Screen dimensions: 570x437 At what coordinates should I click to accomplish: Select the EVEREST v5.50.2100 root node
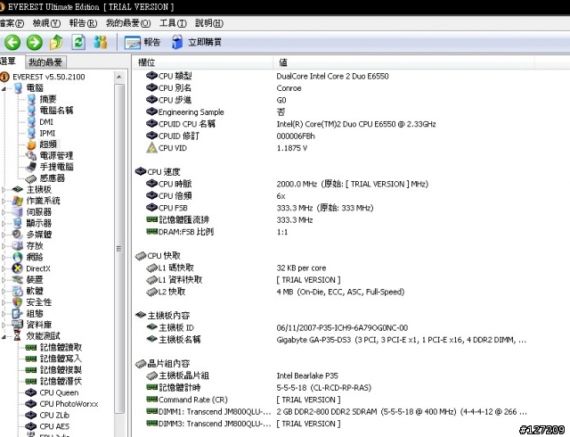coord(49,77)
